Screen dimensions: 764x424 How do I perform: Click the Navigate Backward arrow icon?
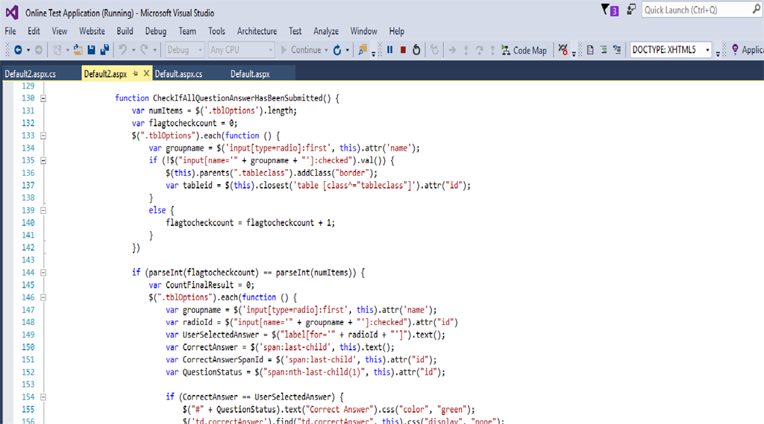click(x=18, y=50)
